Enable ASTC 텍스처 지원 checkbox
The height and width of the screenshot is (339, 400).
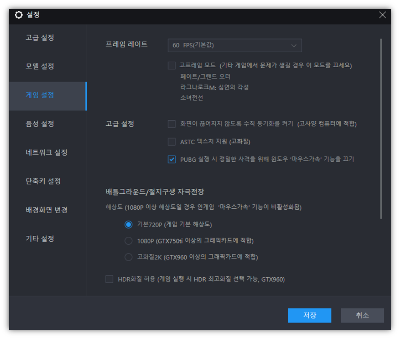click(x=171, y=142)
